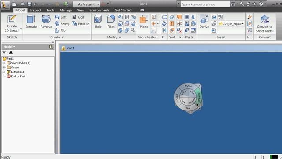Open the Derive command
Image resolution: width=282 pixels, height=159 pixels.
tap(204, 22)
